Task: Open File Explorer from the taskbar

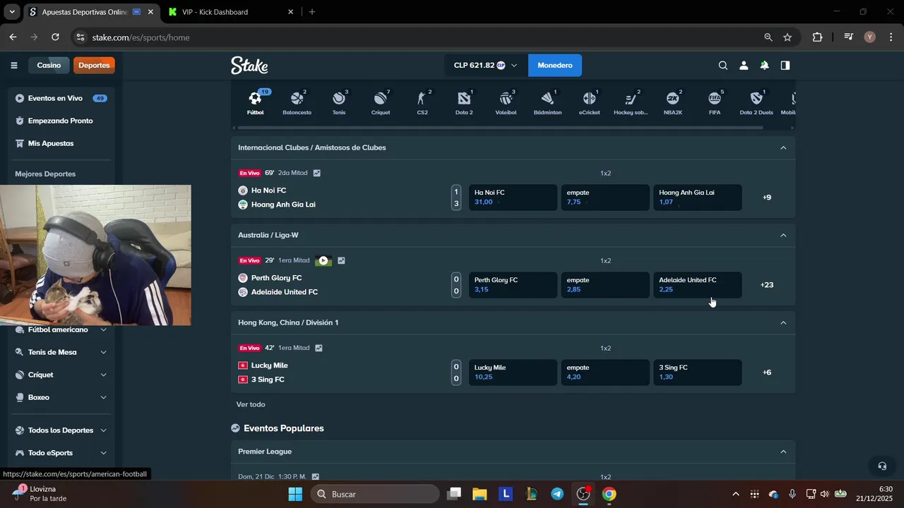Action: pyautogui.click(x=480, y=494)
